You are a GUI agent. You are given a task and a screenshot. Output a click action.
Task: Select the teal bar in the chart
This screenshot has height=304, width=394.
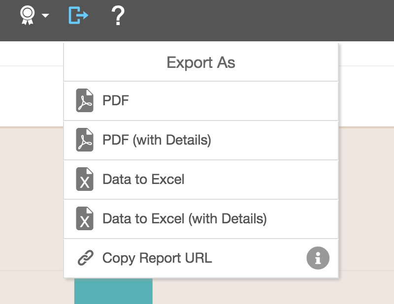coord(113,292)
